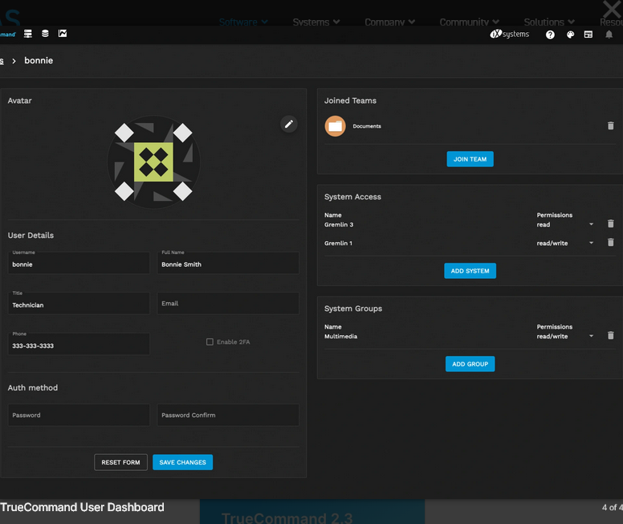Open Gremlin 3 read permissions dropdown
The image size is (623, 524).
(565, 224)
